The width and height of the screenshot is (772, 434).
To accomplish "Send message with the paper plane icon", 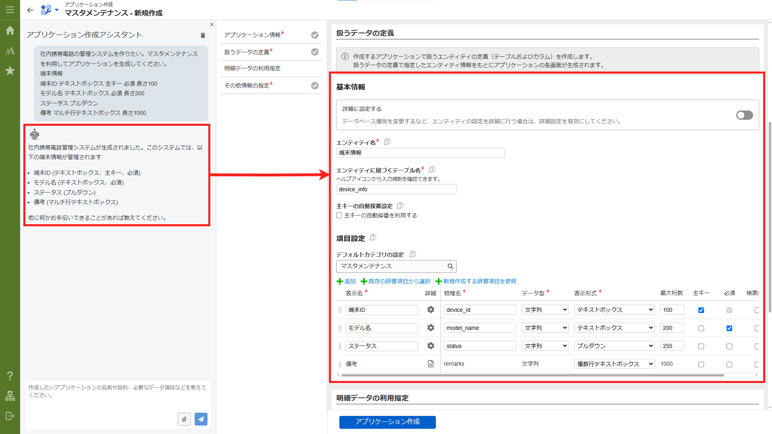I will click(x=201, y=419).
